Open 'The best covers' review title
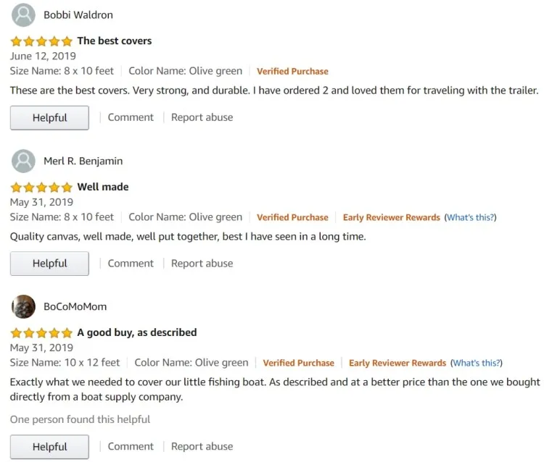The width and height of the screenshot is (544, 462). 115,41
